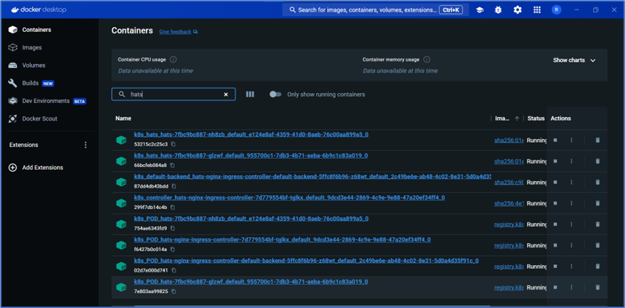The image size is (625, 308).
Task: Stop the k8s_POD_hats glzwf container
Action: coord(555,287)
